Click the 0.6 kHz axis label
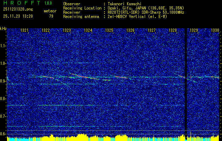Screen dimensions: 222x141 point(3,134)
